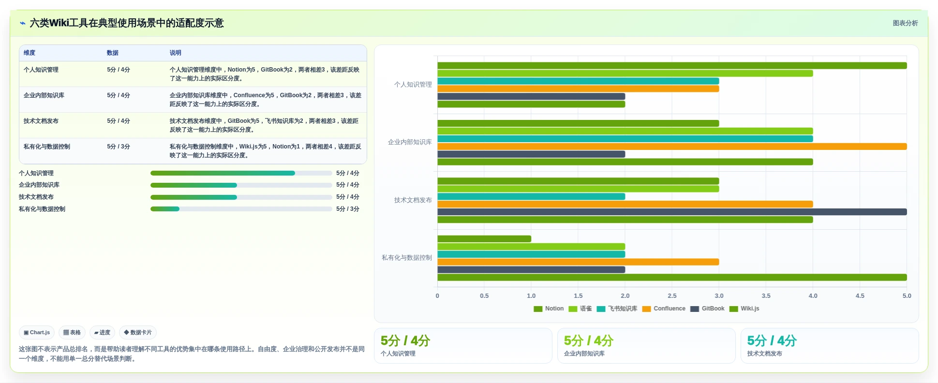Select the 个人知识管理 table row label

click(x=41, y=70)
